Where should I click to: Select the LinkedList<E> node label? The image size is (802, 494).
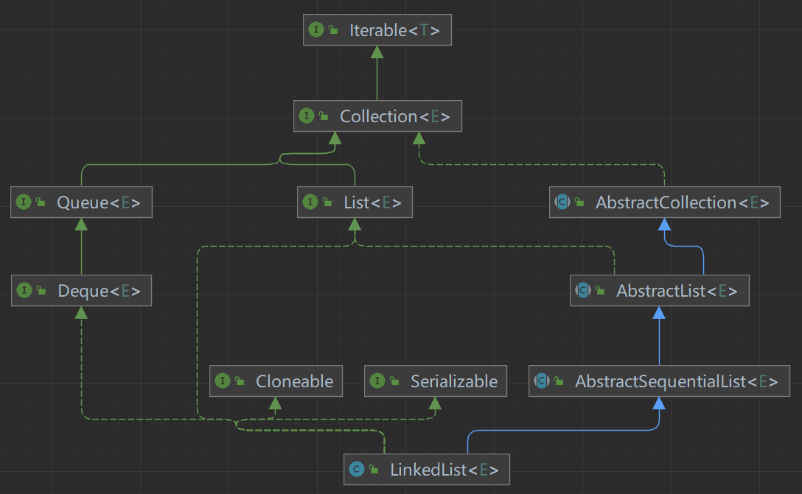click(444, 470)
